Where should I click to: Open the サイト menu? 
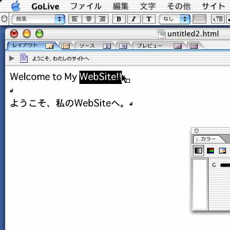click(x=214, y=6)
